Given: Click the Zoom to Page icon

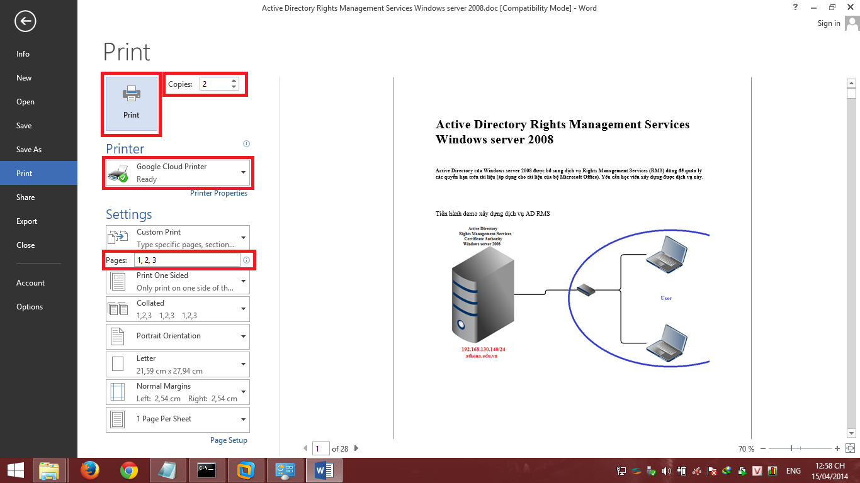Looking at the screenshot, I should (x=850, y=448).
